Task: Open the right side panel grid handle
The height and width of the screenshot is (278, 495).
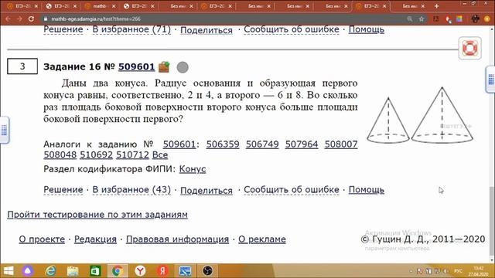Action: [491, 80]
